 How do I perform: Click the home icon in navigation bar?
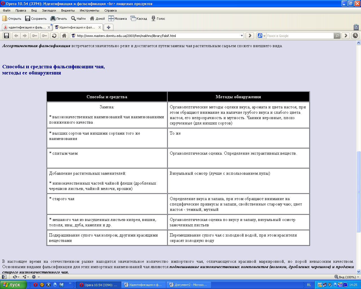tap(64, 36)
